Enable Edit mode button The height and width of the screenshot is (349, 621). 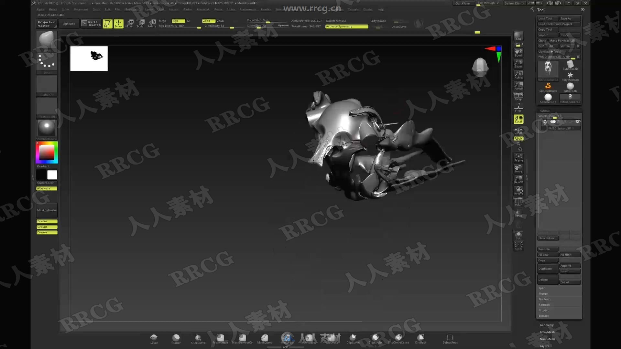click(x=107, y=24)
